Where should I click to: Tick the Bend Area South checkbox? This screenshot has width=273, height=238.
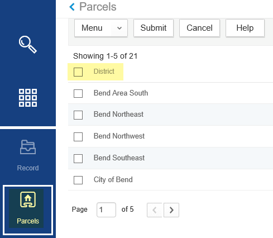click(78, 93)
